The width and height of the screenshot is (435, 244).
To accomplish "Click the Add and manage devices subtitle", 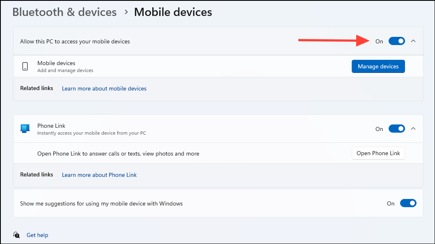I will pos(64,69).
